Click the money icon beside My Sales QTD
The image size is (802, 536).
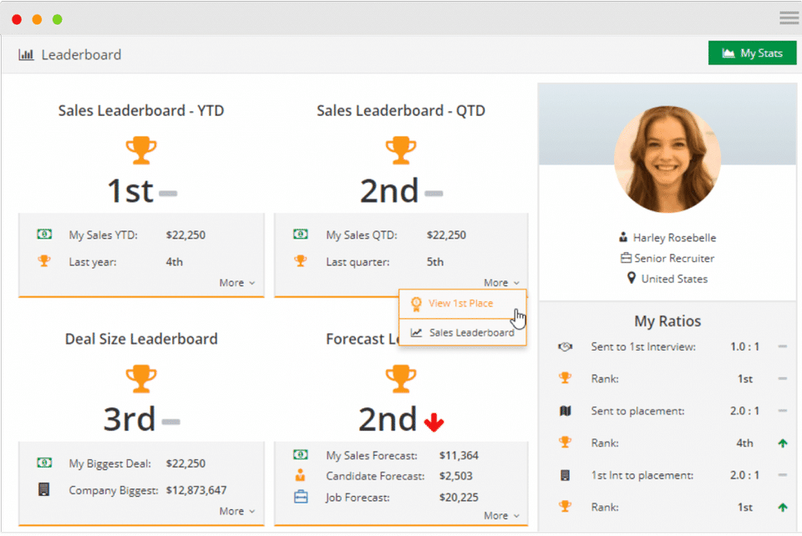click(301, 235)
